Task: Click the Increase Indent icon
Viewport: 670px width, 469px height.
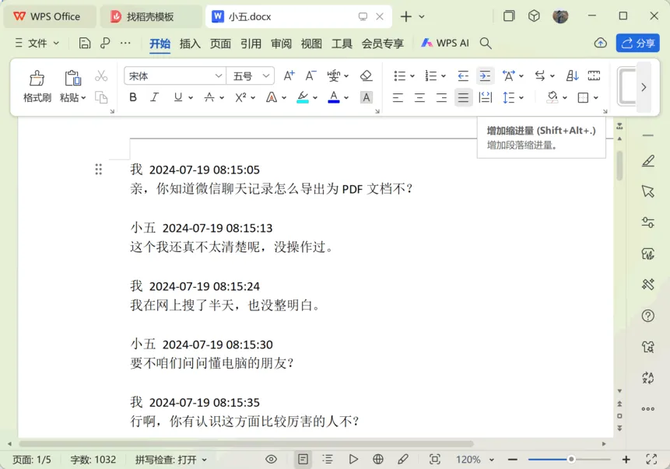Action: click(485, 76)
